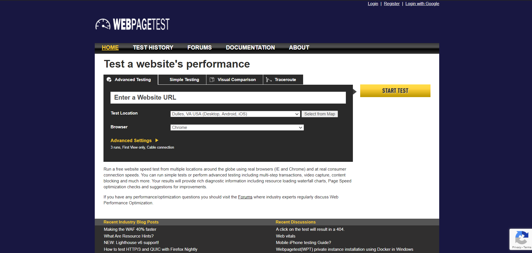Screen dimensions: 532x253
Task: Click the Recent Discussions heading
Action: [296, 222]
